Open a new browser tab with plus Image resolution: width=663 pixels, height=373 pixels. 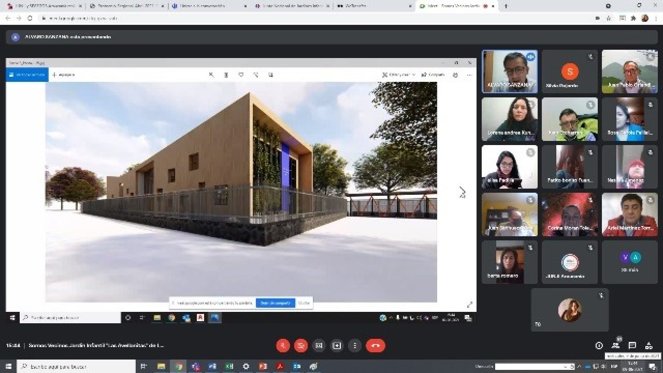coord(506,6)
